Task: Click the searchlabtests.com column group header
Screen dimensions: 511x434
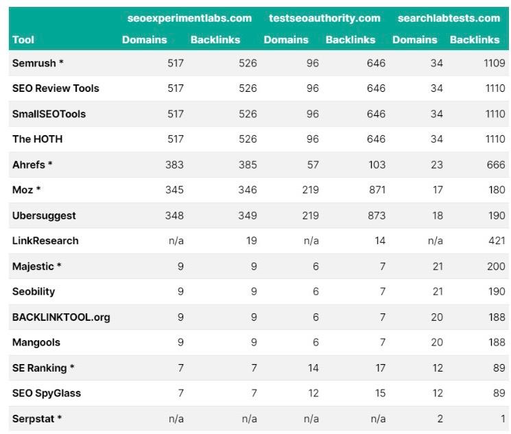Action: pyautogui.click(x=449, y=18)
